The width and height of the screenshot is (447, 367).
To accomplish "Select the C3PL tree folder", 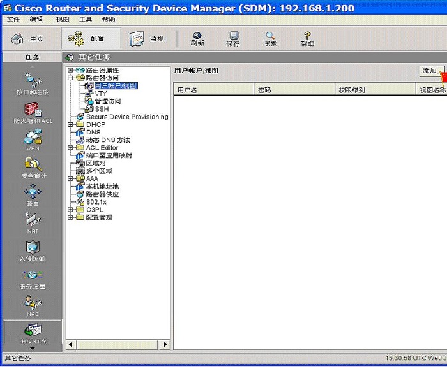I will pos(95,210).
